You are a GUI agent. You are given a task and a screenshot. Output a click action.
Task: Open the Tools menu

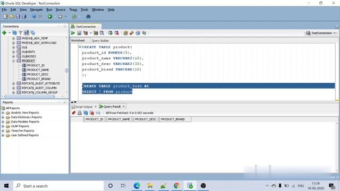pos(84,10)
